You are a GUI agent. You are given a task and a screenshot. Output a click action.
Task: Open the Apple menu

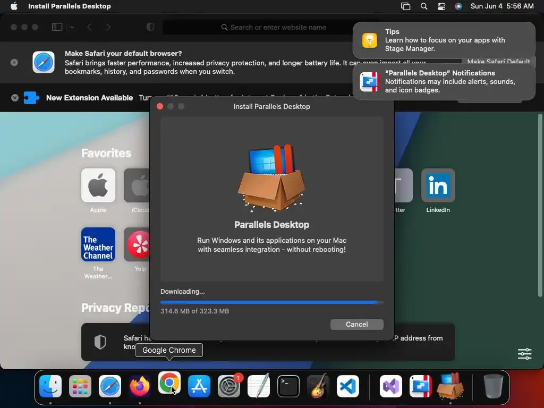point(14,6)
